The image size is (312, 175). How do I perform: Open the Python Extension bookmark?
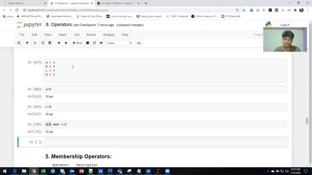click(204, 16)
